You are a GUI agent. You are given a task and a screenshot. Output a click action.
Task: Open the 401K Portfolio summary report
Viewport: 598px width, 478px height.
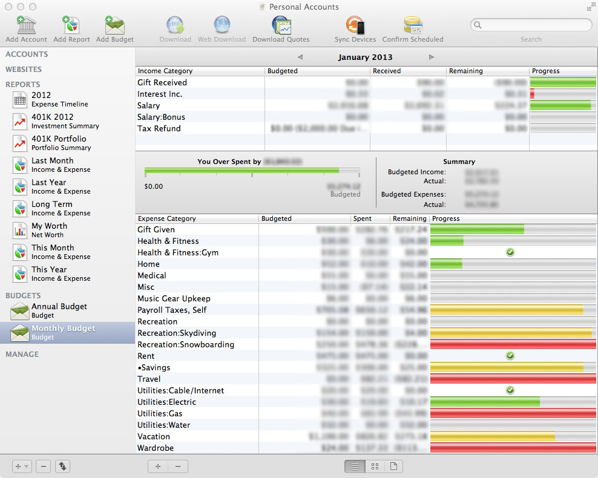tap(58, 143)
